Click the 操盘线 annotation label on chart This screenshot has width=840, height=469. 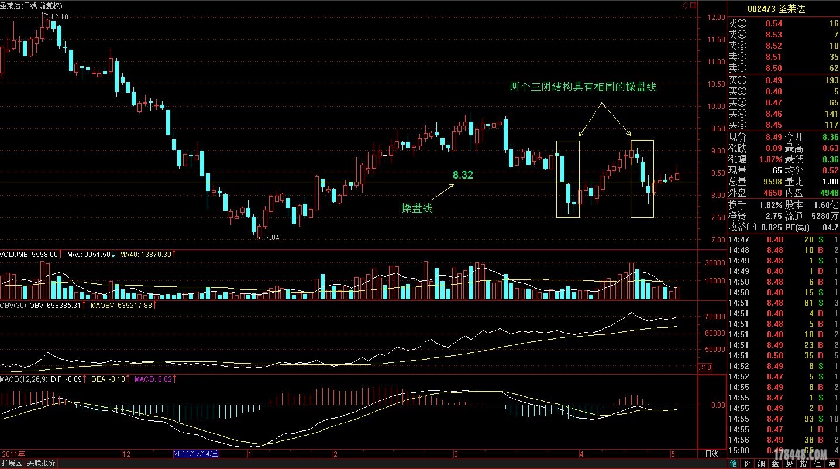tap(416, 208)
